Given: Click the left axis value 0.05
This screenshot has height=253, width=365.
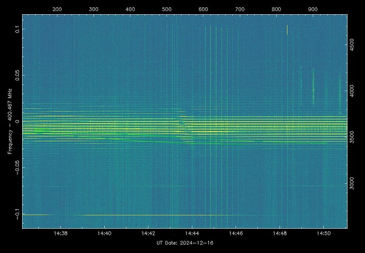Looking at the screenshot, I should [17, 76].
